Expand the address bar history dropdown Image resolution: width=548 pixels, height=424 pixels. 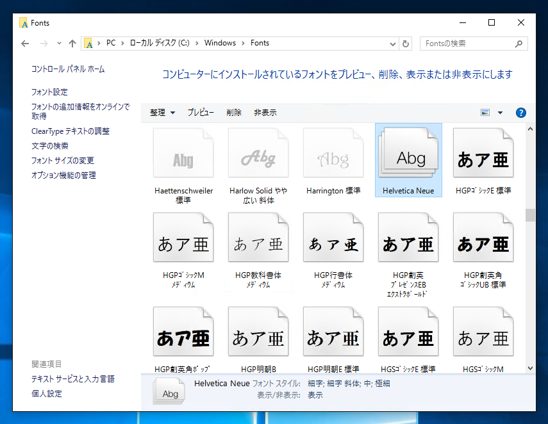(393, 44)
